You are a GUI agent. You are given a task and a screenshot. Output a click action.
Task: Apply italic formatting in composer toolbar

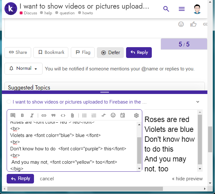coord(32,115)
